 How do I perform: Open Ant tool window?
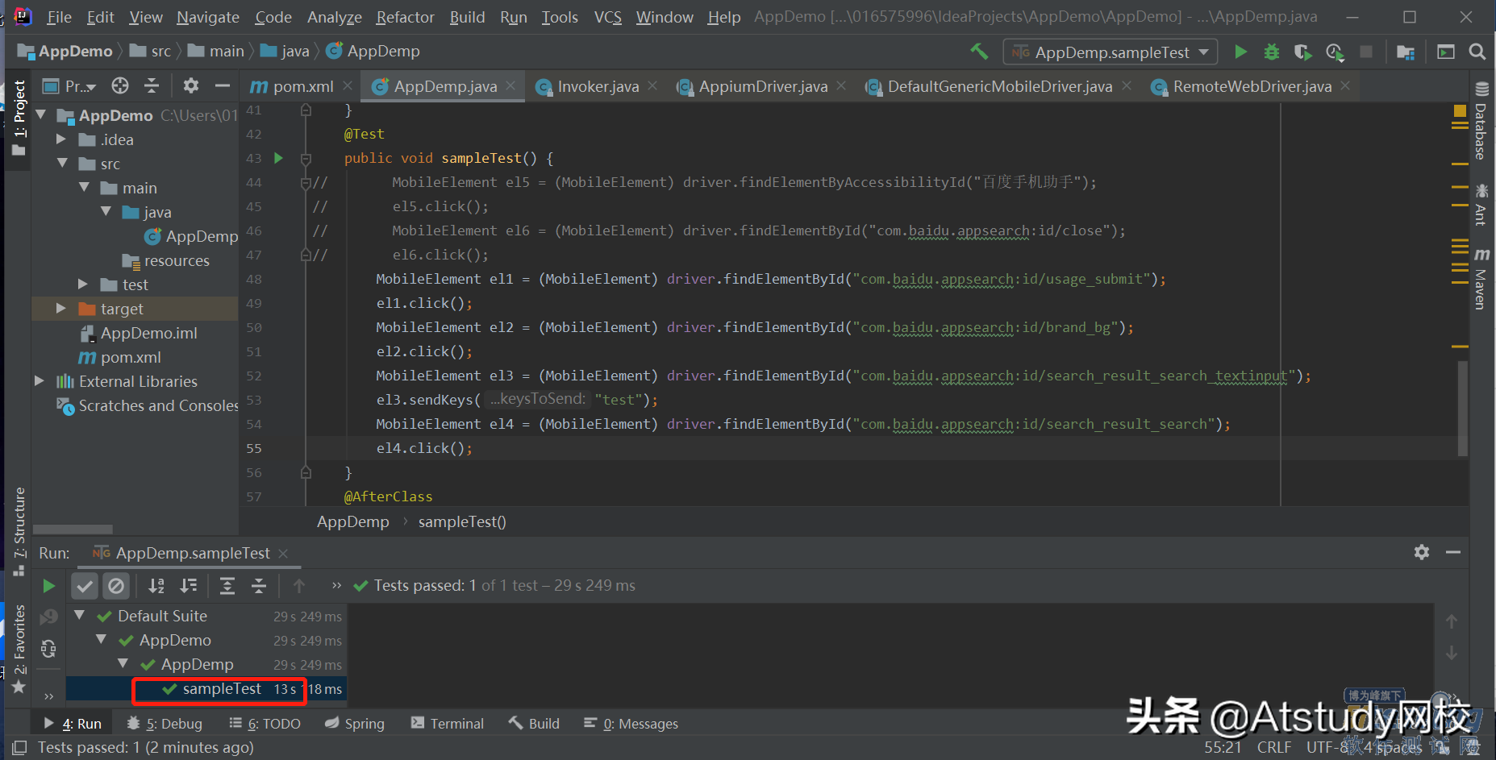click(1481, 205)
